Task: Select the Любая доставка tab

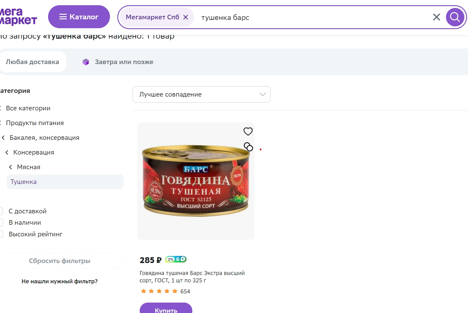Action: point(32,62)
